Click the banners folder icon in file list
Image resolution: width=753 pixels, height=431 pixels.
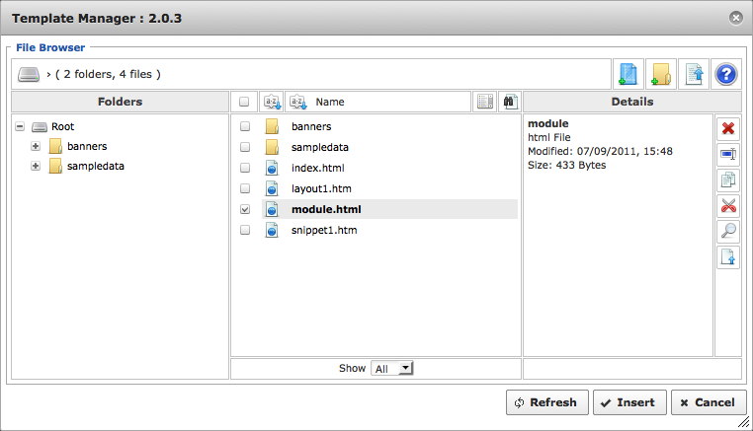coord(272,126)
